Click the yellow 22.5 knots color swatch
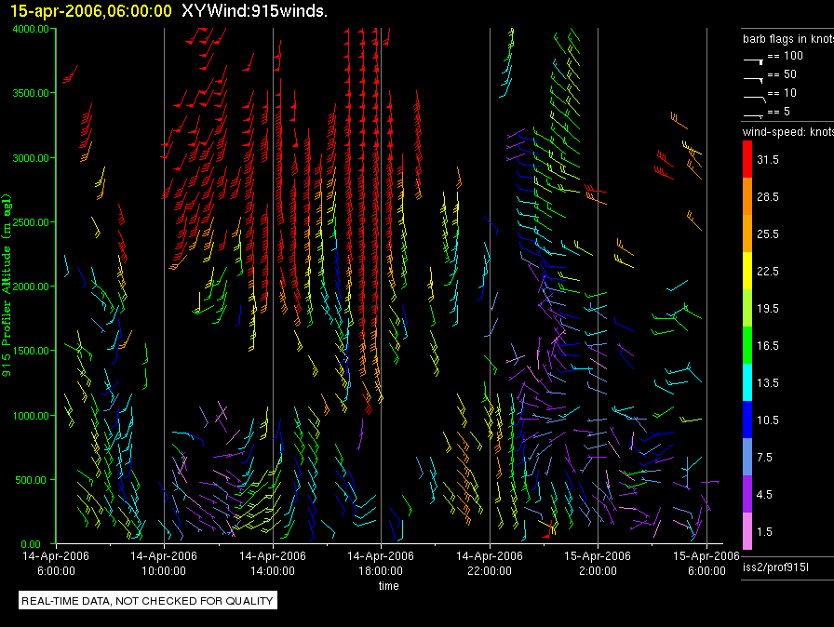 (747, 271)
